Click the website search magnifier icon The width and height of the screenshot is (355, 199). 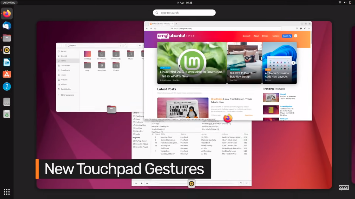point(295,36)
